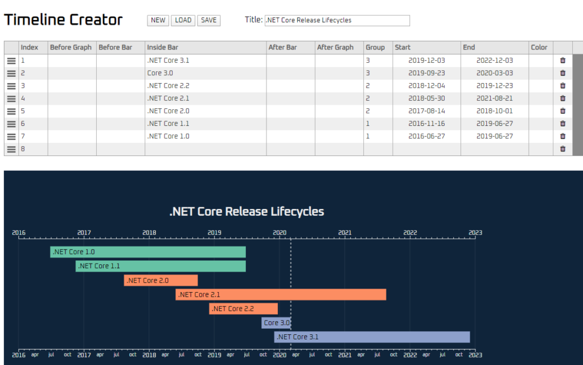Edit Inside Bar cell 'Core 3.0'
This screenshot has height=365, width=583.
206,73
